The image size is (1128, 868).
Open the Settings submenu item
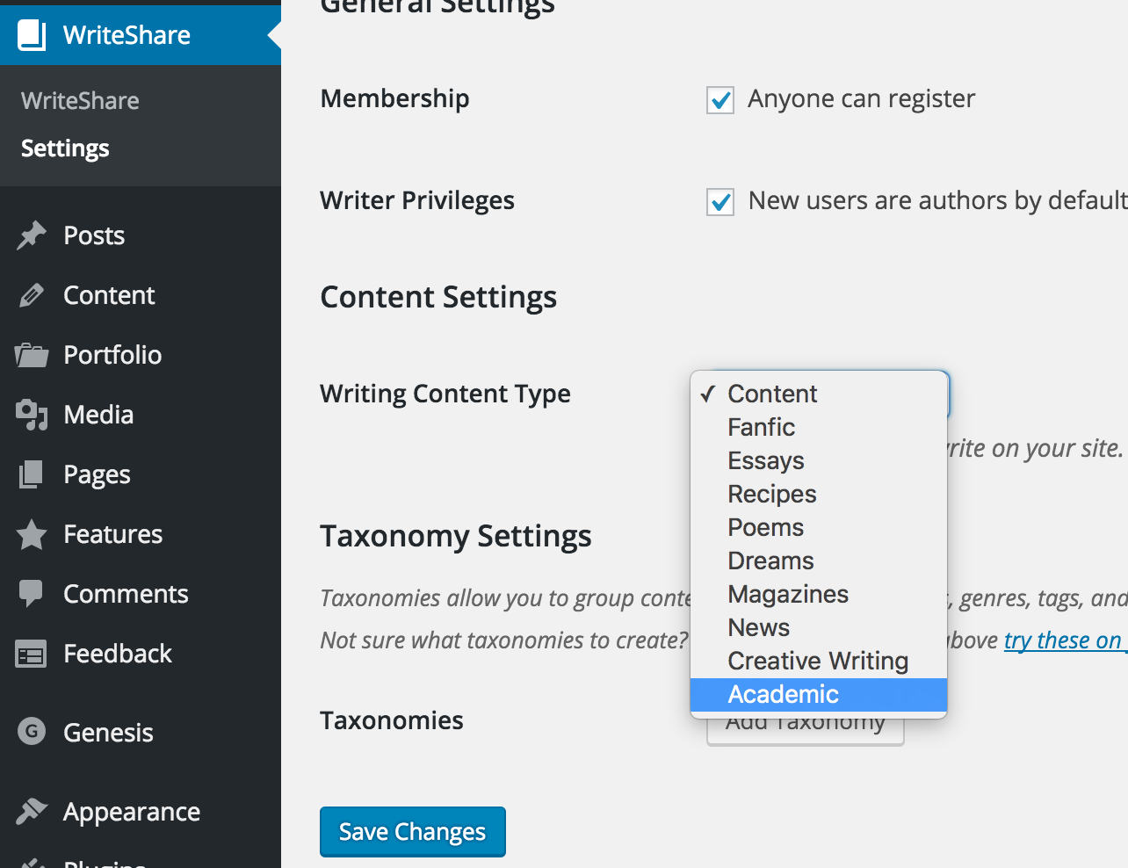point(65,148)
